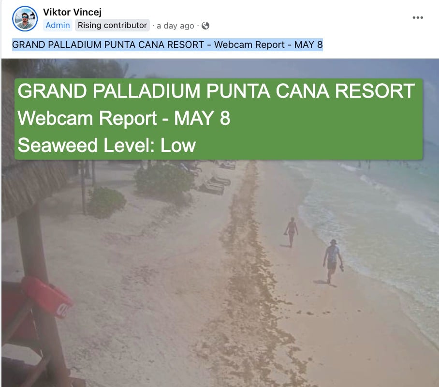Click the blue Admin badge

pos(58,25)
